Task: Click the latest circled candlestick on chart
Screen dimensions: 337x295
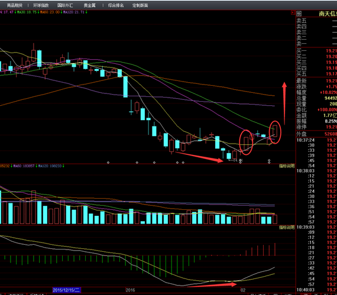Action: [275, 131]
